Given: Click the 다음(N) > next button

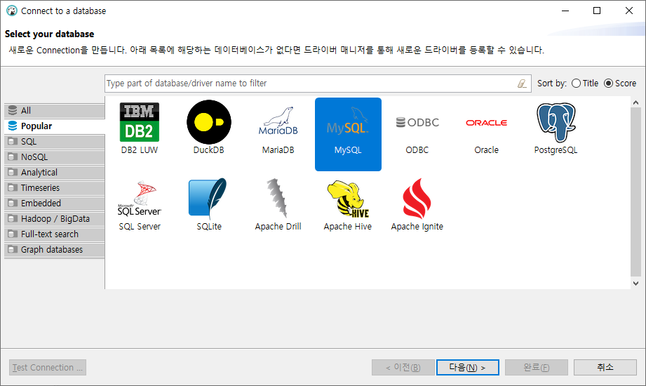Looking at the screenshot, I should [468, 367].
